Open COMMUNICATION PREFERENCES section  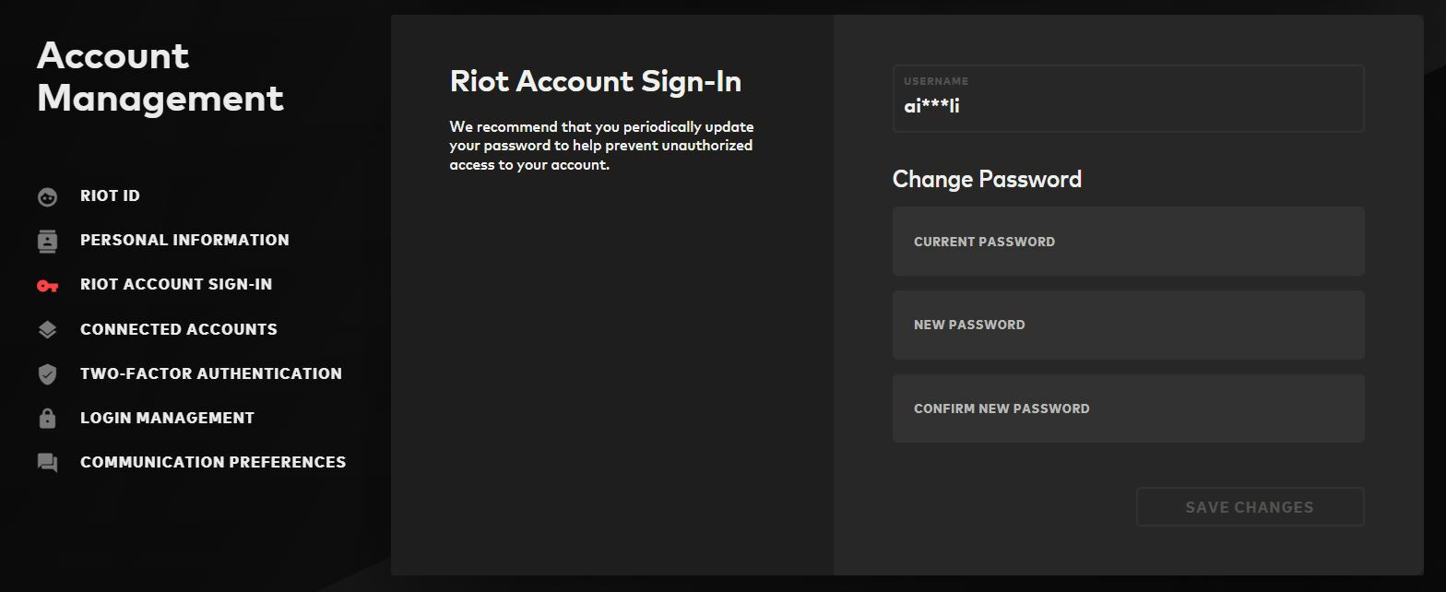tap(213, 462)
